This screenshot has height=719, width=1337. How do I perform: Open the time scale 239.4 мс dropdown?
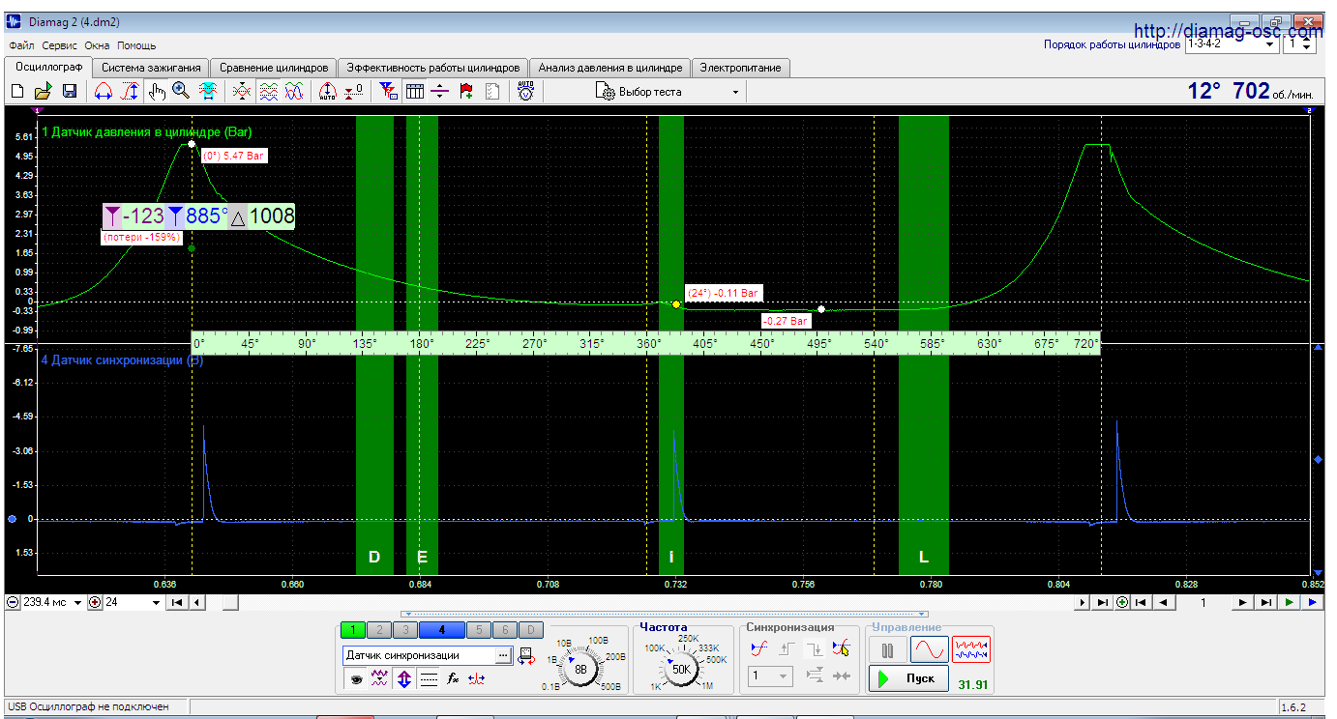pyautogui.click(x=78, y=602)
